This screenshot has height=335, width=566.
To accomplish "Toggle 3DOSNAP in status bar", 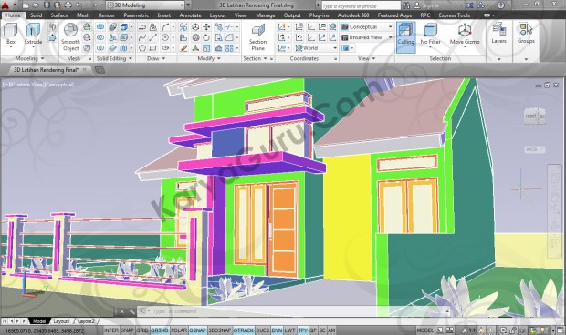I will (220, 330).
